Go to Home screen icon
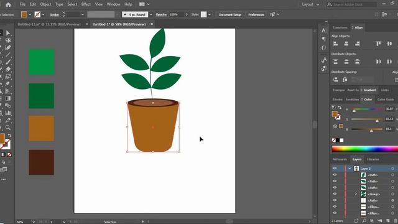This screenshot has height=224, width=398. (x=8, y=4)
